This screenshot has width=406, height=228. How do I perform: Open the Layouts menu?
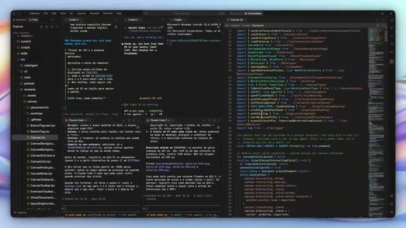click(x=81, y=13)
